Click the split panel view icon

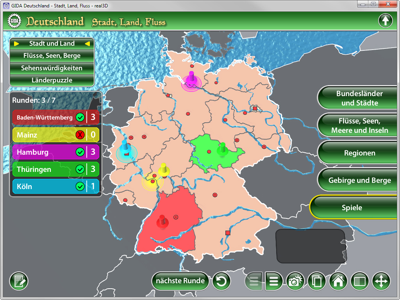point(360,281)
